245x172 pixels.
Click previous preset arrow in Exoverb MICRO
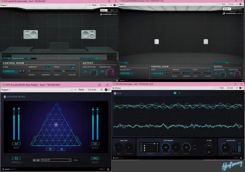click(x=34, y=160)
